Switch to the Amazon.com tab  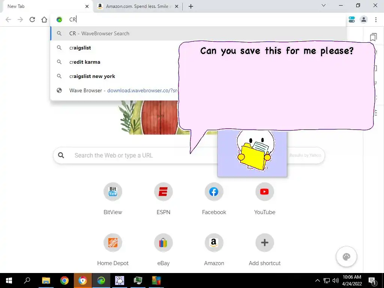coord(138,6)
